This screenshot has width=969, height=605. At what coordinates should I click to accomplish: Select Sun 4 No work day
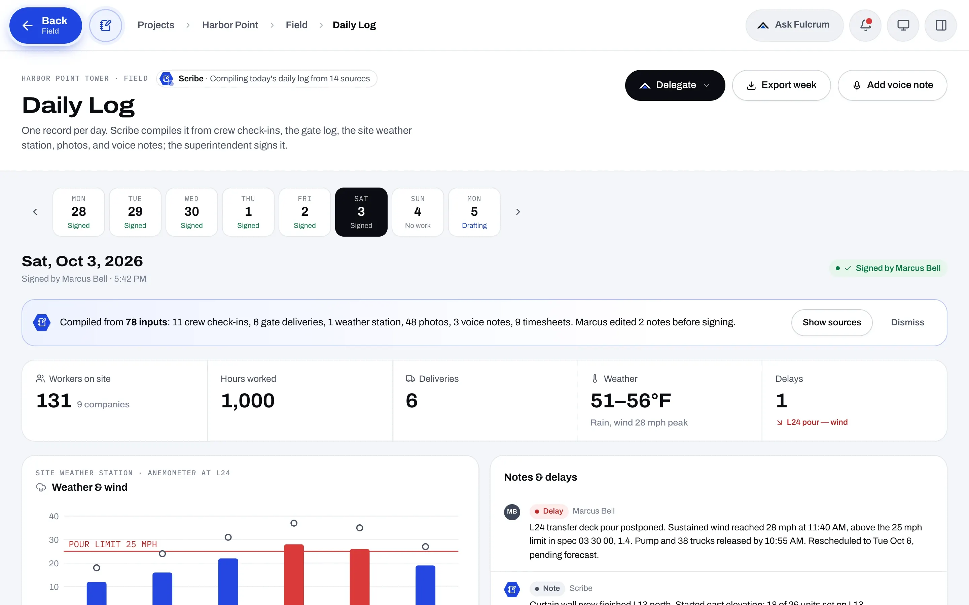pos(418,212)
